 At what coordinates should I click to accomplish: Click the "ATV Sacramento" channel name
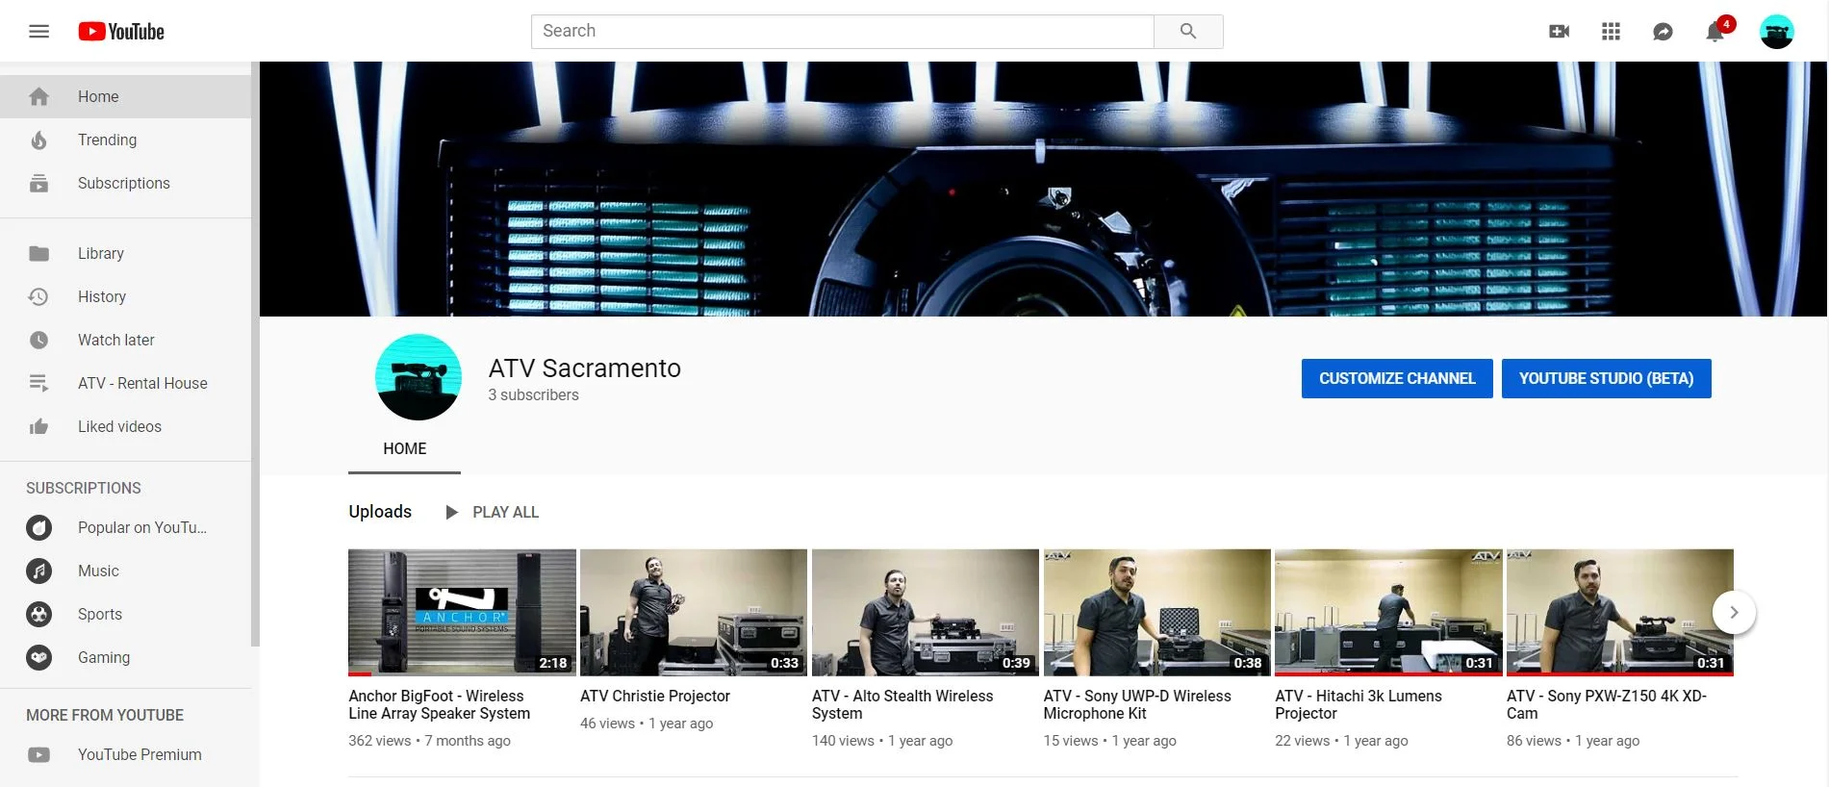pyautogui.click(x=585, y=368)
